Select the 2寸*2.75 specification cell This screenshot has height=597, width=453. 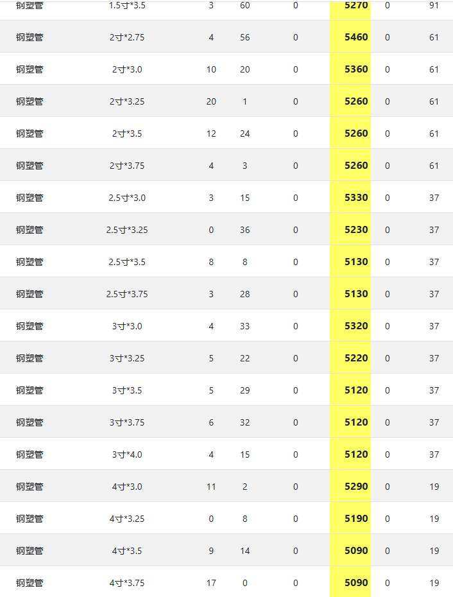[x=127, y=37]
